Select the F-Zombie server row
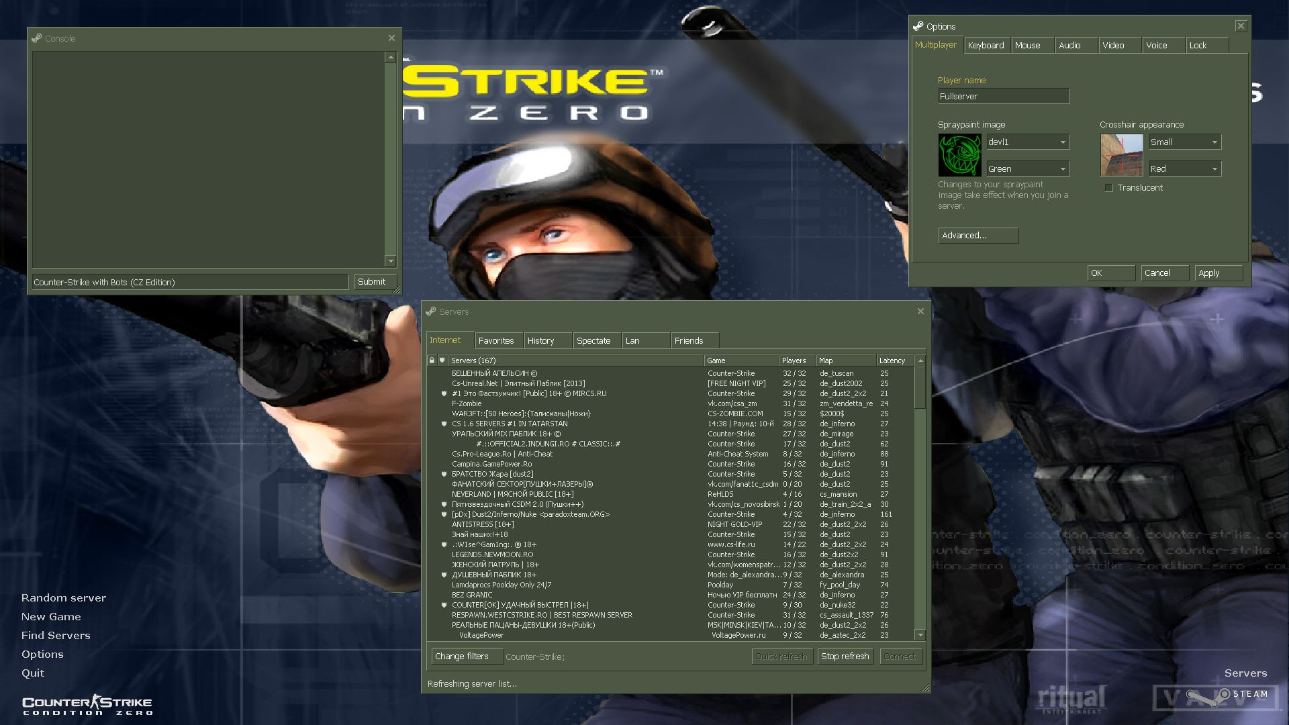This screenshot has width=1289, height=725. pos(671,404)
